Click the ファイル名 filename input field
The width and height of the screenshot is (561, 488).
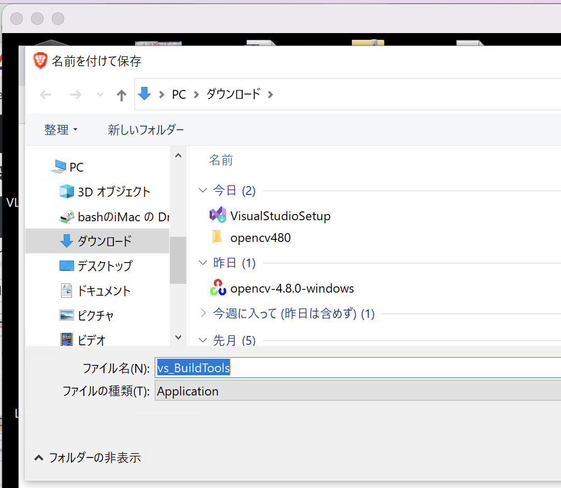(x=358, y=368)
